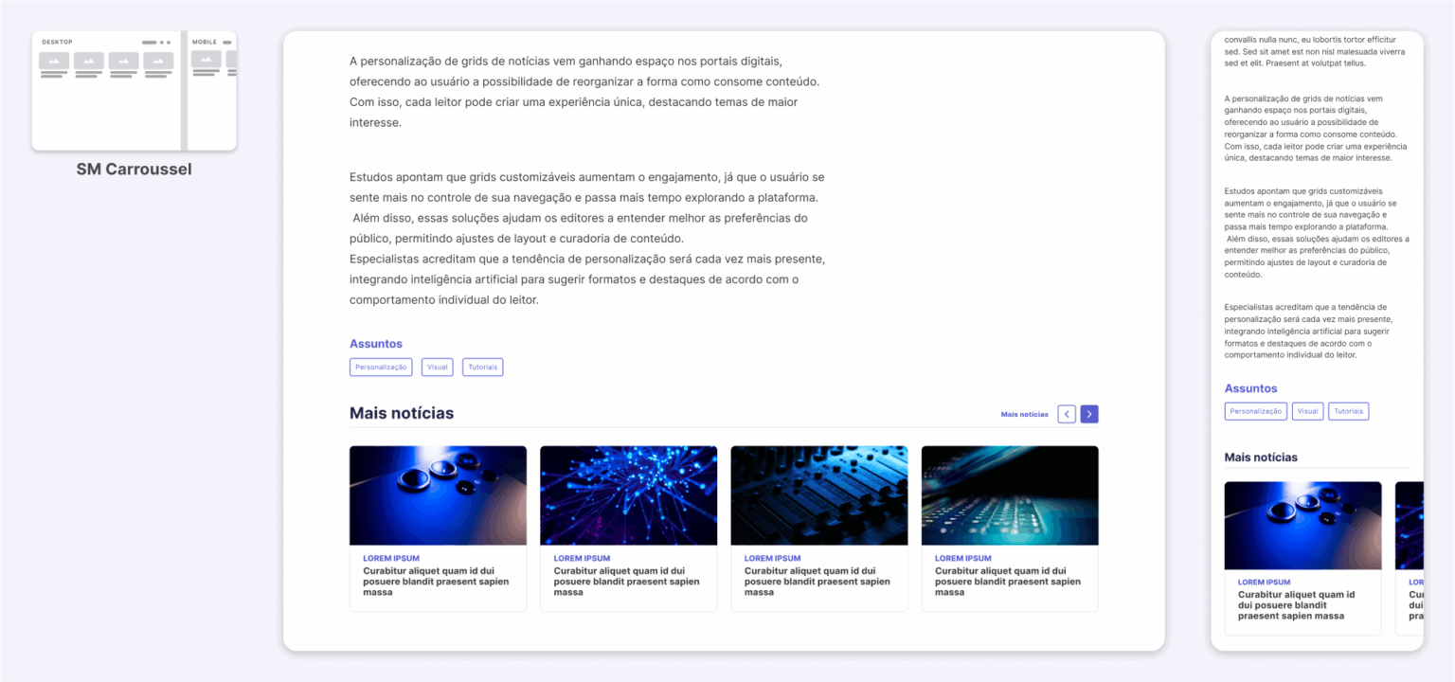This screenshot has height=682, width=1455.
Task: Click the DESKTOP label in preview thumbnail
Action: pyautogui.click(x=57, y=42)
